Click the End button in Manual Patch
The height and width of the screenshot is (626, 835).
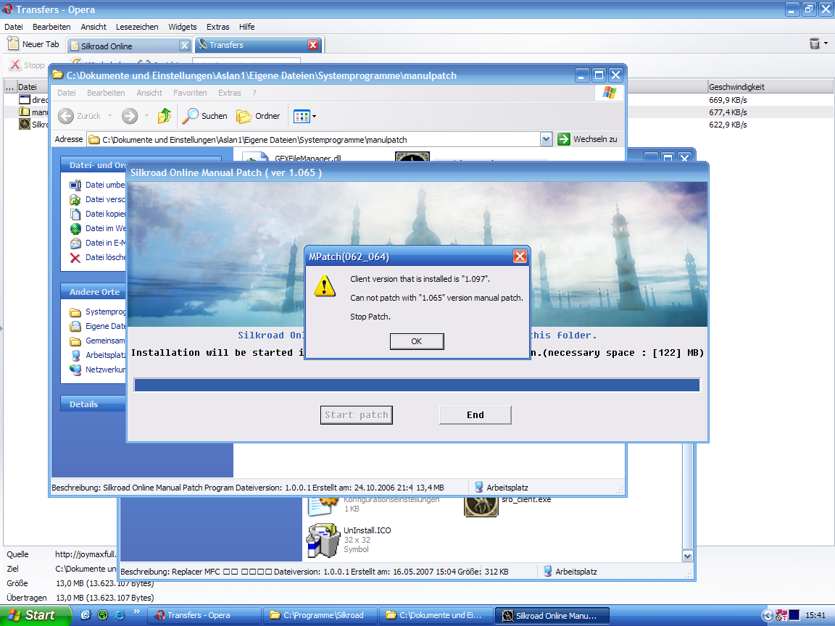tap(475, 414)
